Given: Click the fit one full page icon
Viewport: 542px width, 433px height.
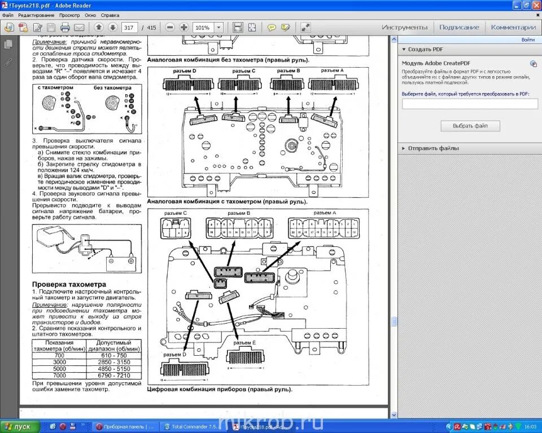Looking at the screenshot, I should (252, 27).
